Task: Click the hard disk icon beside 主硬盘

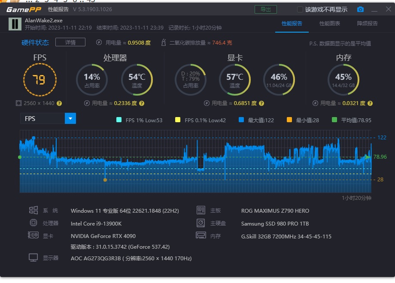Action: [x=201, y=223]
